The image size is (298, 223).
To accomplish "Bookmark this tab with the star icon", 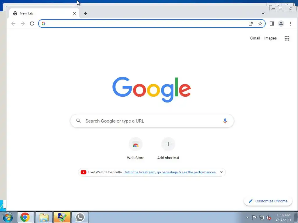I will click(x=260, y=24).
